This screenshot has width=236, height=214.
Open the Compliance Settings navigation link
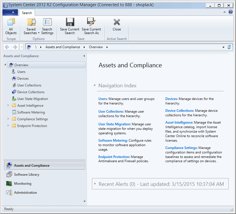181,148
